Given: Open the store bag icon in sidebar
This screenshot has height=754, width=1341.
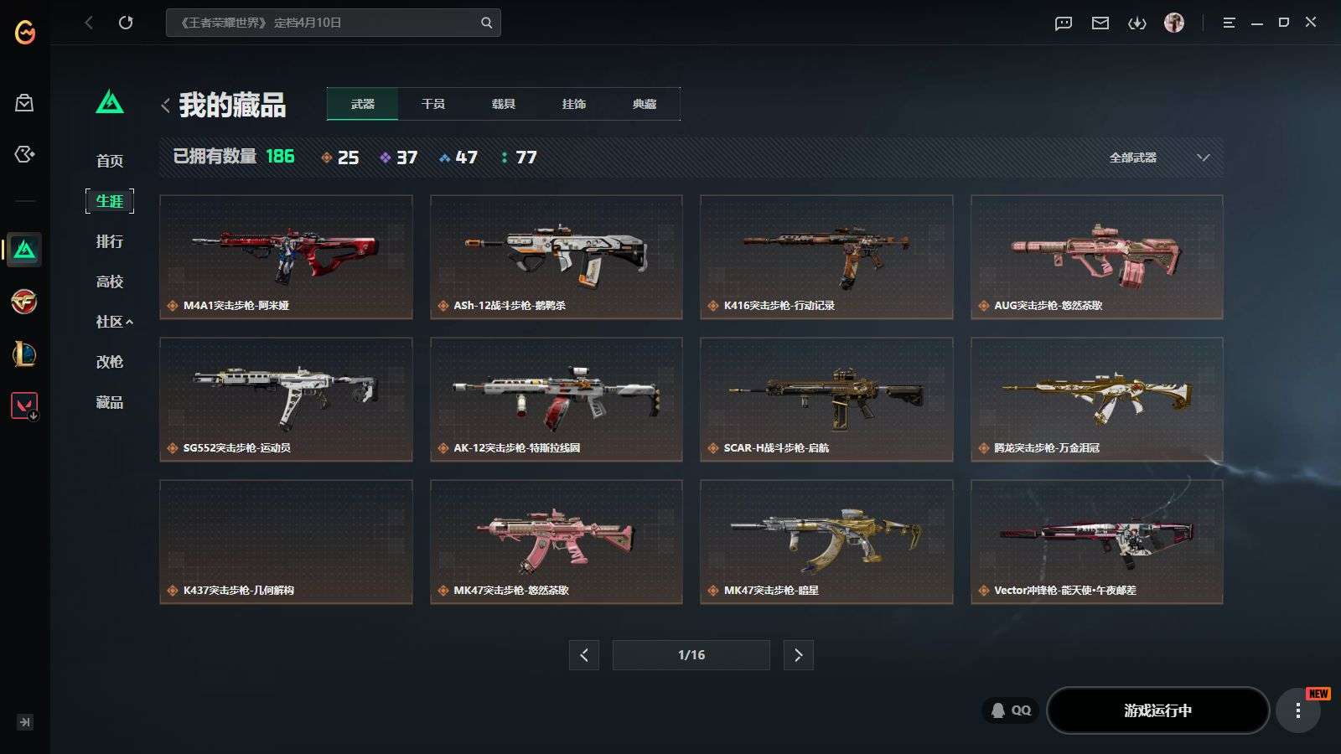Looking at the screenshot, I should point(24,102).
